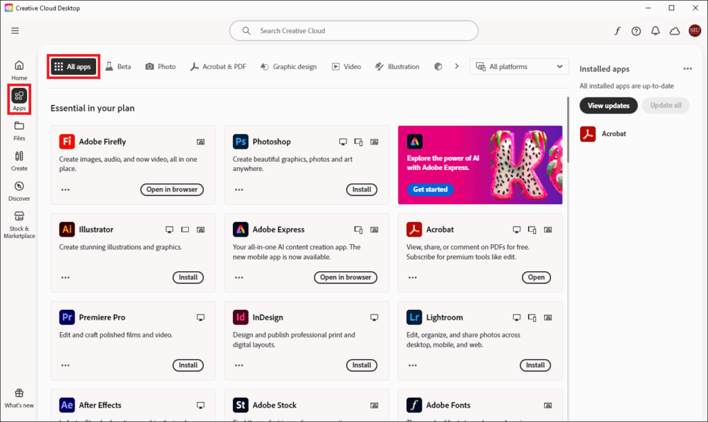
Task: Open the notifications bell
Action: pos(655,30)
